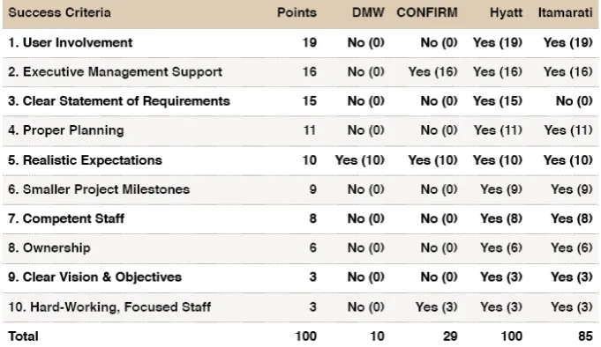The height and width of the screenshot is (347, 601).
Task: Click the DMW column header
Action: click(368, 12)
